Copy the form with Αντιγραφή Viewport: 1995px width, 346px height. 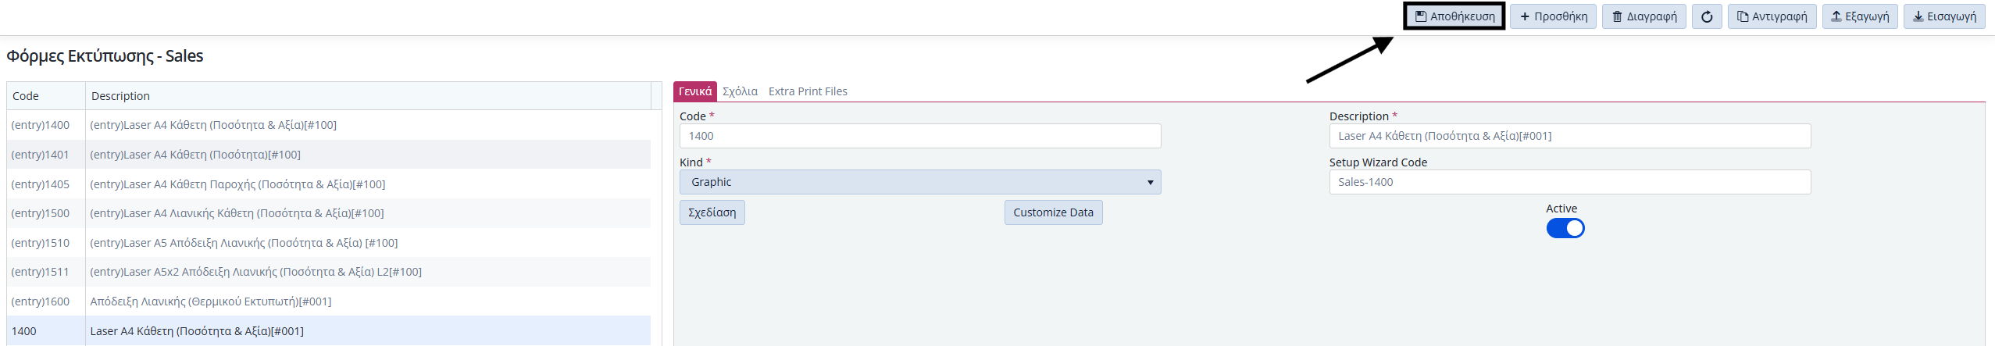pos(1772,16)
